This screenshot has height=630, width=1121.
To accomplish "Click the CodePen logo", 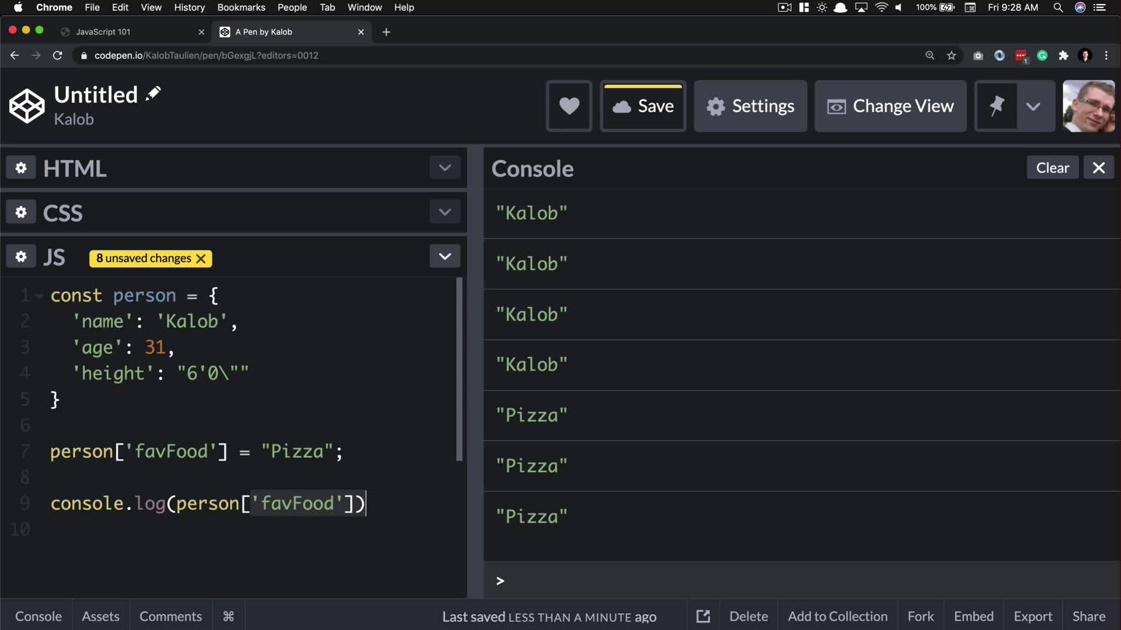I will pyautogui.click(x=27, y=106).
